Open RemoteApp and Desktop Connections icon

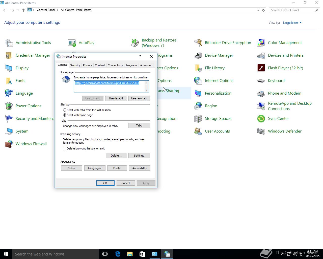(x=261, y=106)
